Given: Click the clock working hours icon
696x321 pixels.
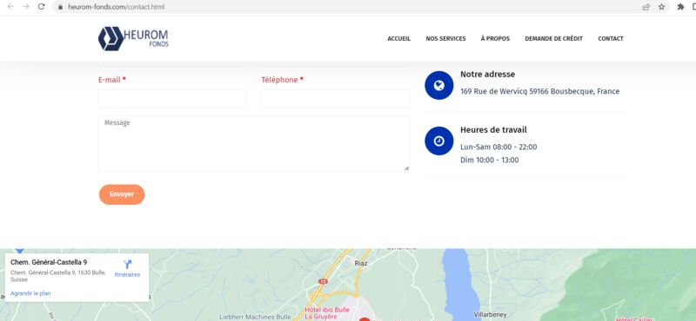Looking at the screenshot, I should [x=439, y=141].
